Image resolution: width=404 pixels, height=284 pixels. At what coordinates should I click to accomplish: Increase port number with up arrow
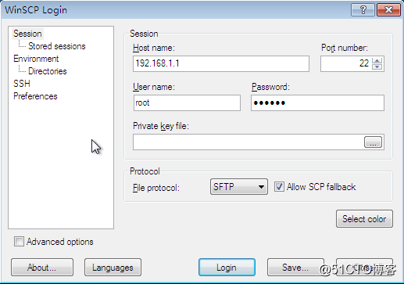coord(377,60)
